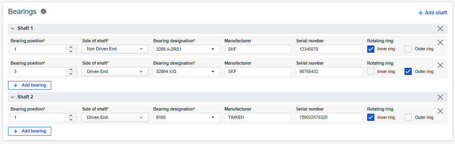This screenshot has height=144, width=455.
Task: Open Non Driven End side of shaft dropdown
Action: pyautogui.click(x=115, y=49)
